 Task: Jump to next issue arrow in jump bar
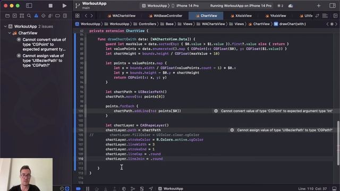336,24
